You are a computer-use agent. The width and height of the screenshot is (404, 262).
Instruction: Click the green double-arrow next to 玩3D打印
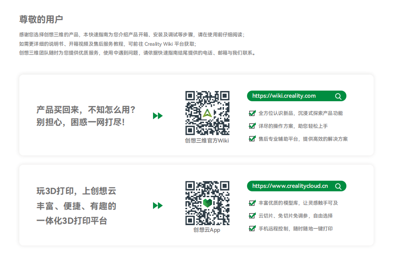pyautogui.click(x=158, y=206)
